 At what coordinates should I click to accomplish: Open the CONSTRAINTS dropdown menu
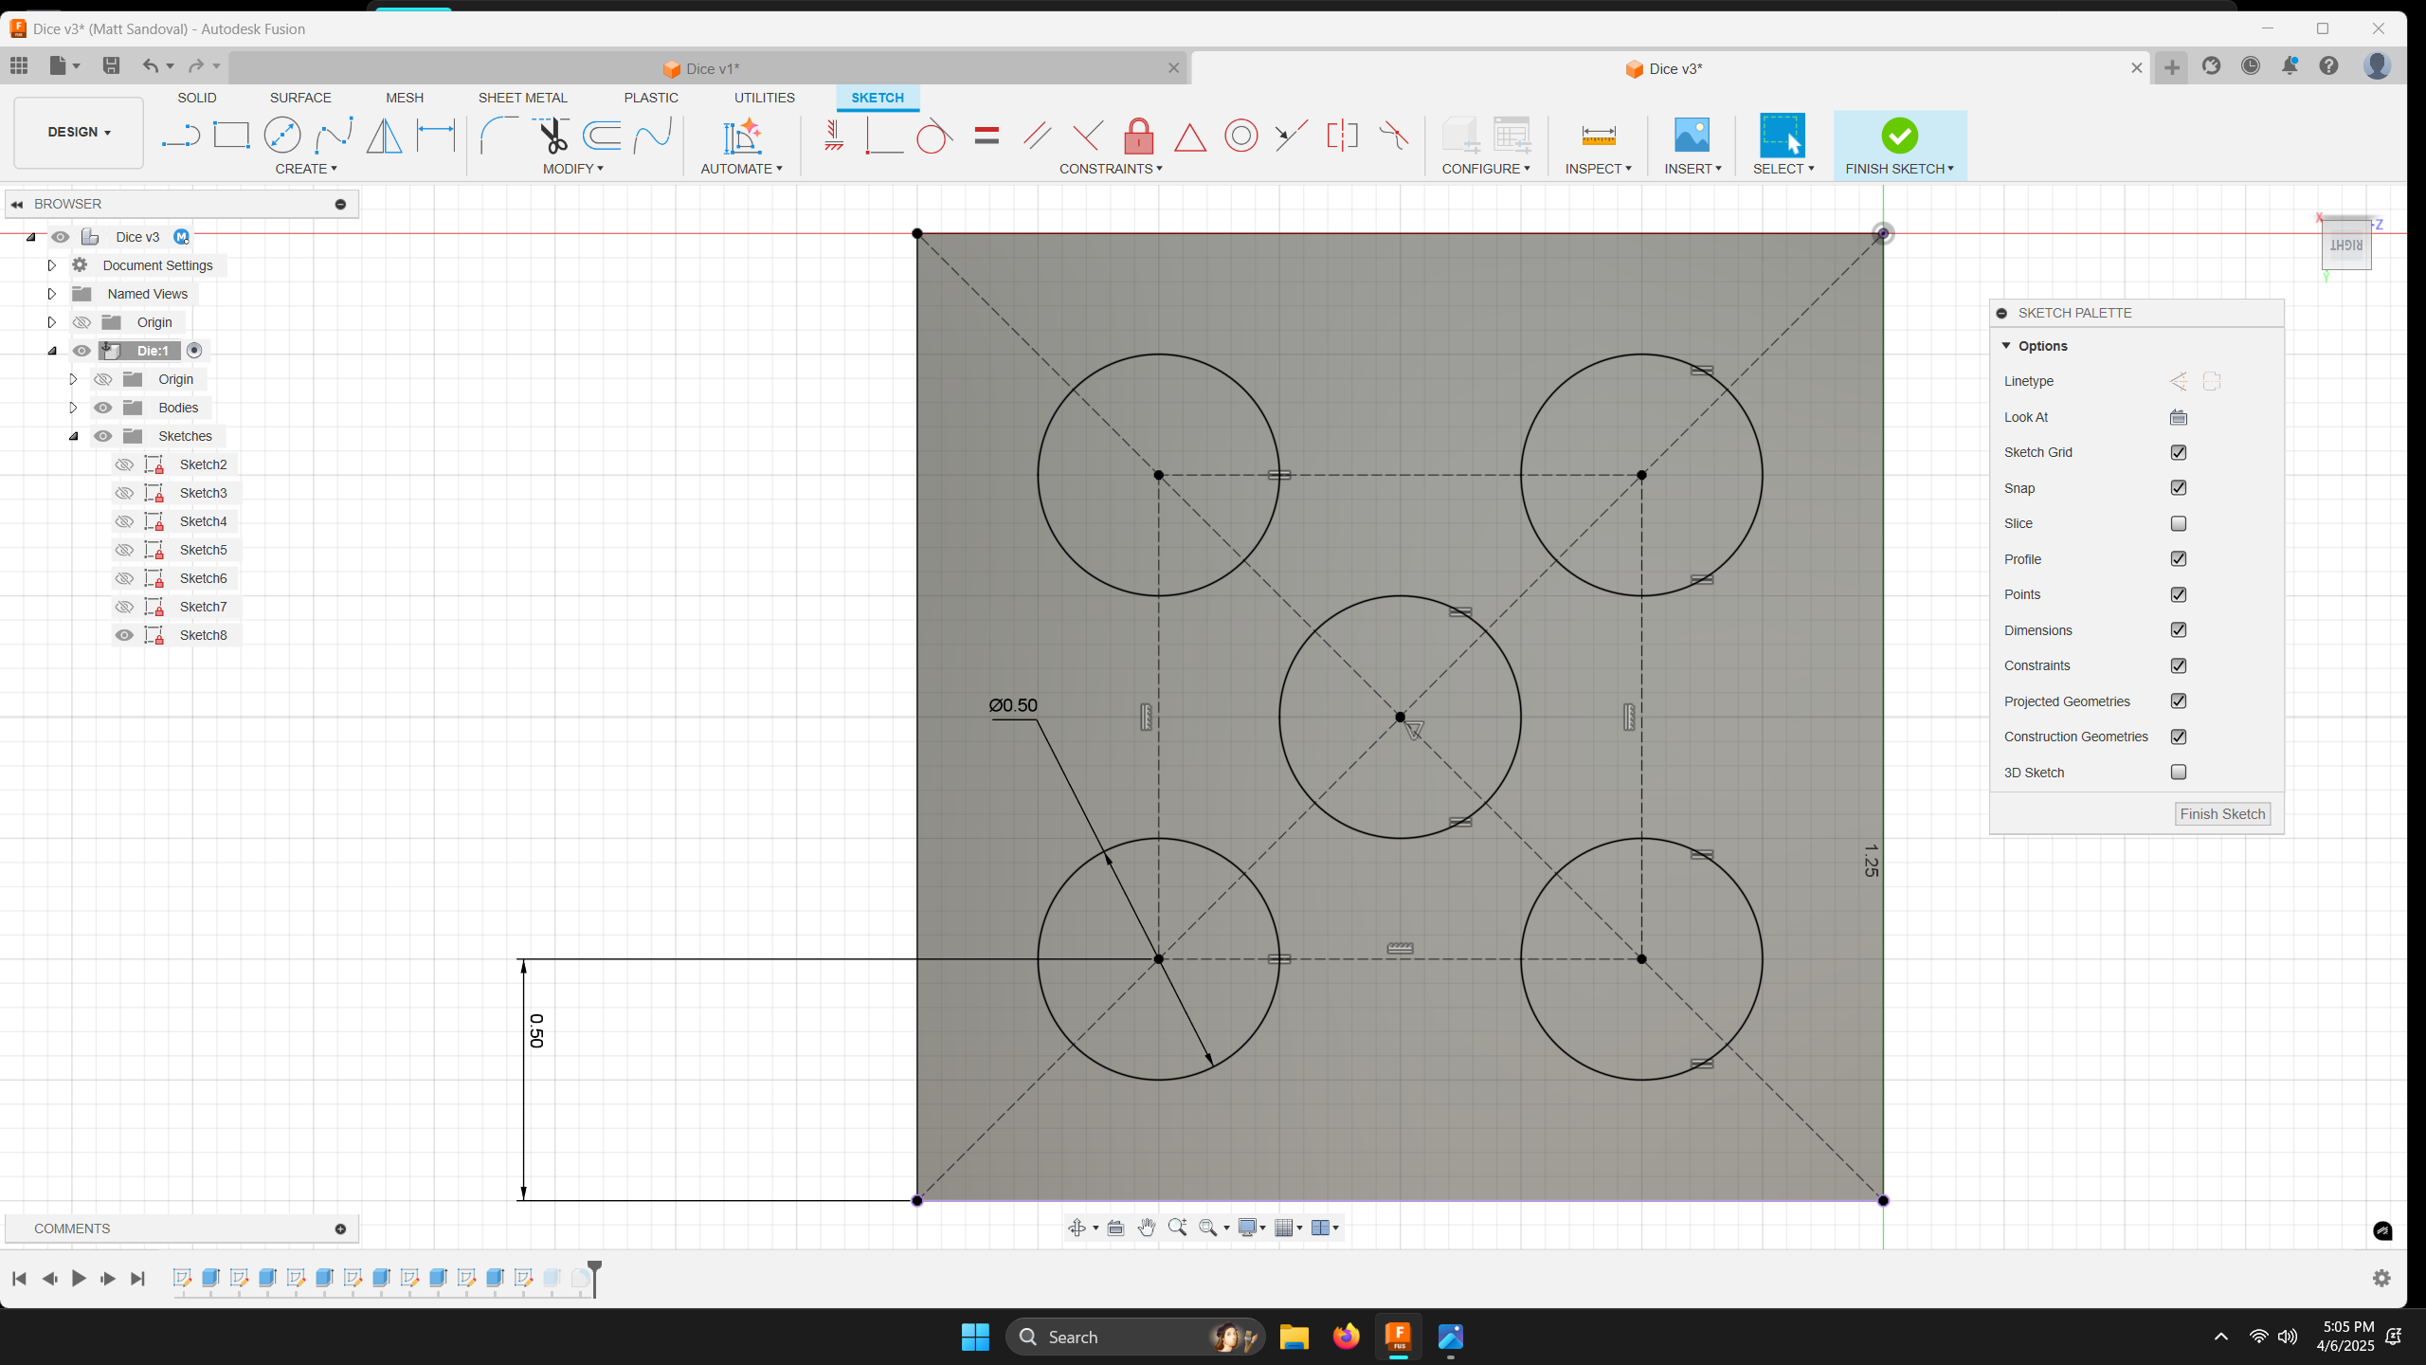(1111, 169)
